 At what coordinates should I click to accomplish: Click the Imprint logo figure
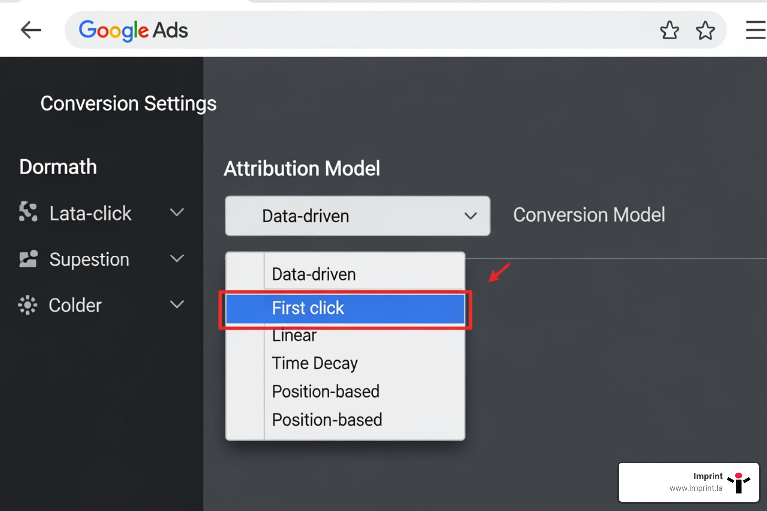(x=738, y=482)
